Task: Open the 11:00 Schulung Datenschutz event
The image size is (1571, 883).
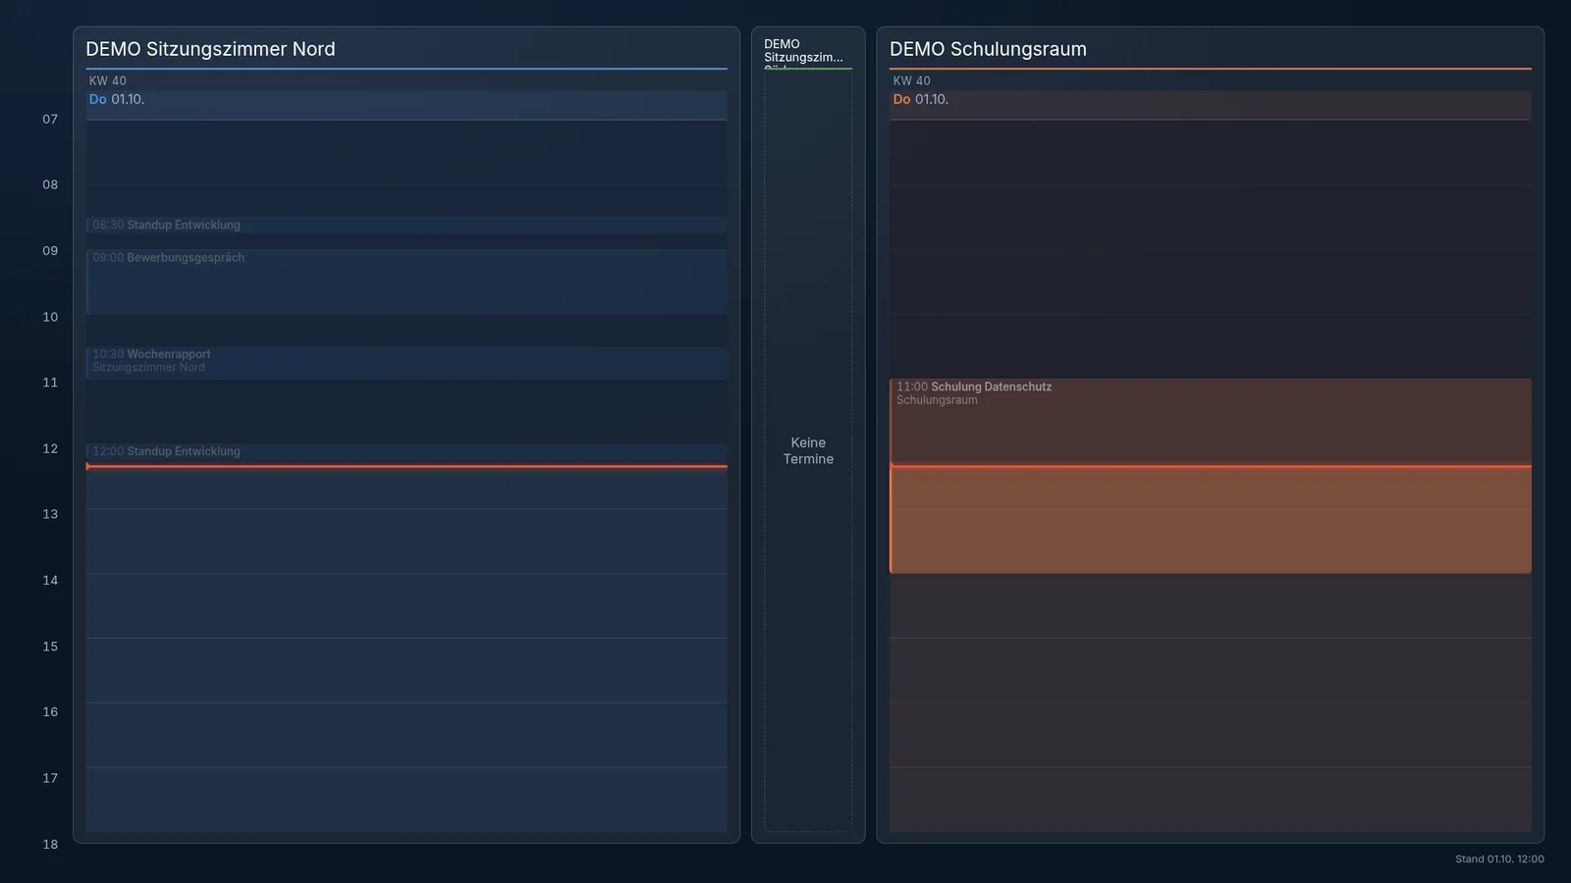Action: (1210, 476)
